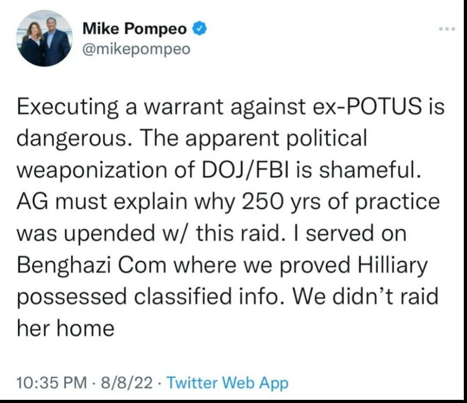Click the name Hilliary in the tweet
Viewport: 467px width, 403px height.
pos(392,266)
